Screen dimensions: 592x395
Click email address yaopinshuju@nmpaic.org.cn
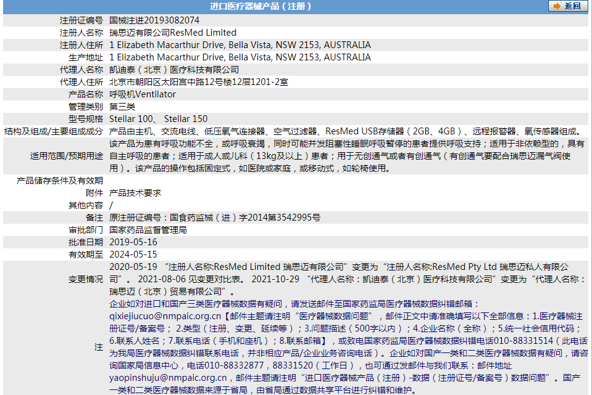click(x=168, y=378)
